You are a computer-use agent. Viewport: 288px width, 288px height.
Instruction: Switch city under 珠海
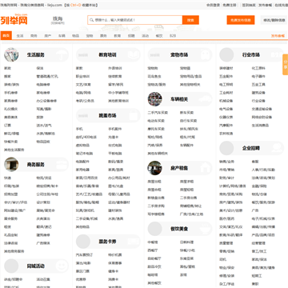58,23
